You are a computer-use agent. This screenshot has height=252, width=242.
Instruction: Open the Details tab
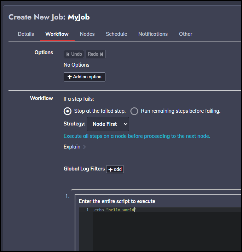tap(26, 34)
